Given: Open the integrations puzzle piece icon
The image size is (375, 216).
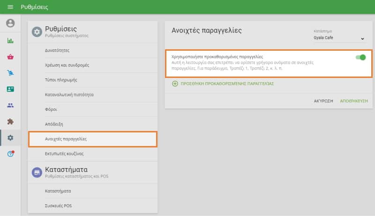Looking at the screenshot, I should click(10, 121).
